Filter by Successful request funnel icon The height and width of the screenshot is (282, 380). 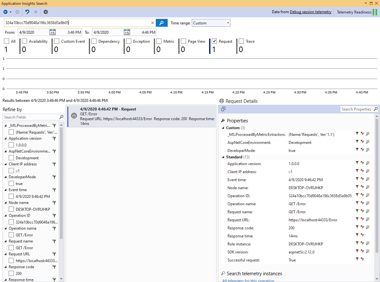(357, 259)
